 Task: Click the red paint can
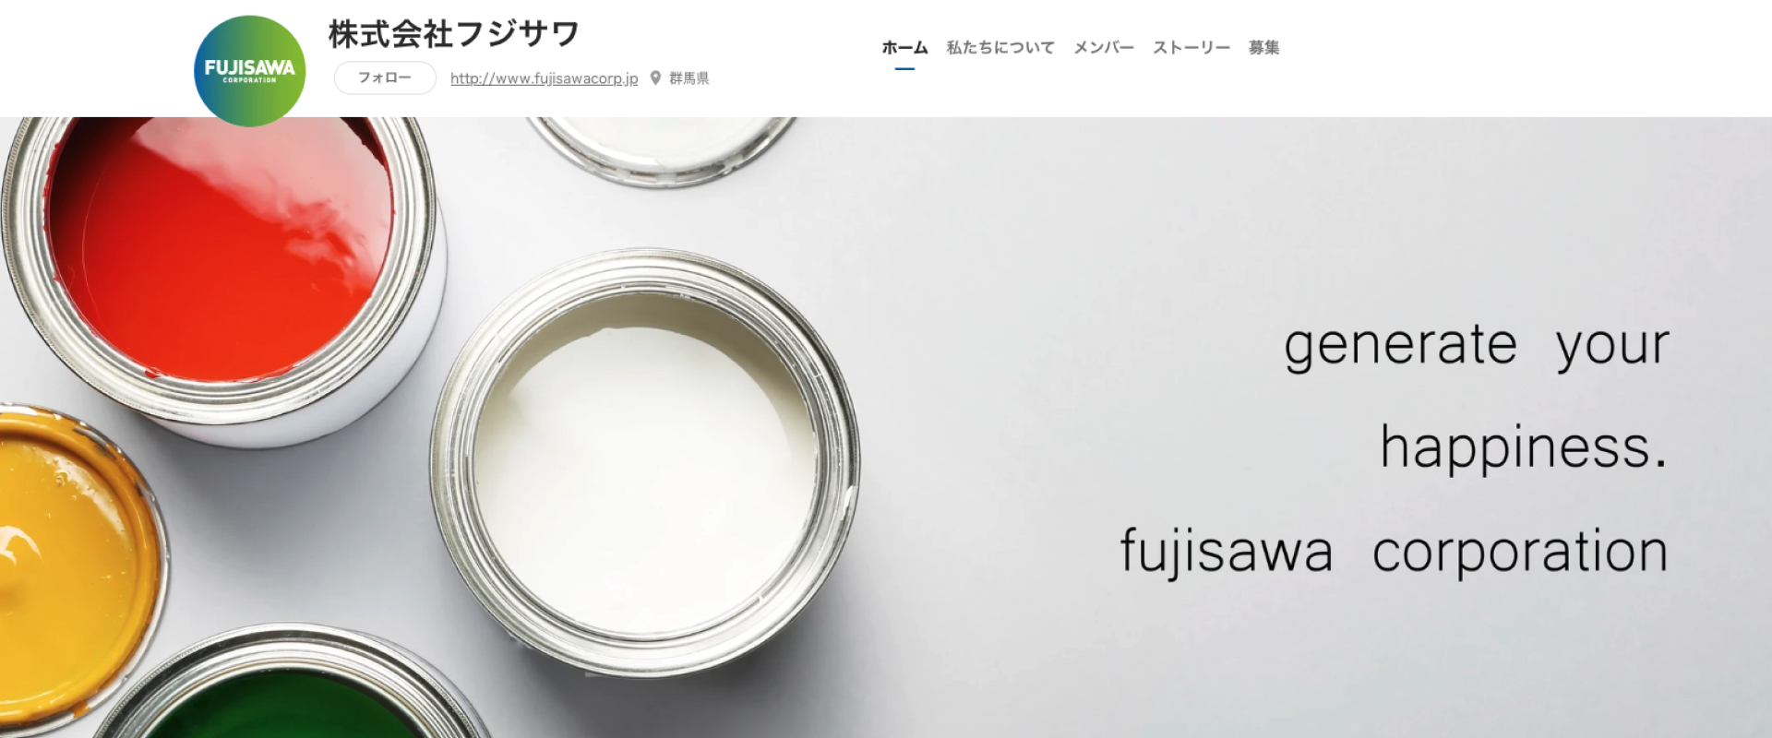pyautogui.click(x=221, y=268)
